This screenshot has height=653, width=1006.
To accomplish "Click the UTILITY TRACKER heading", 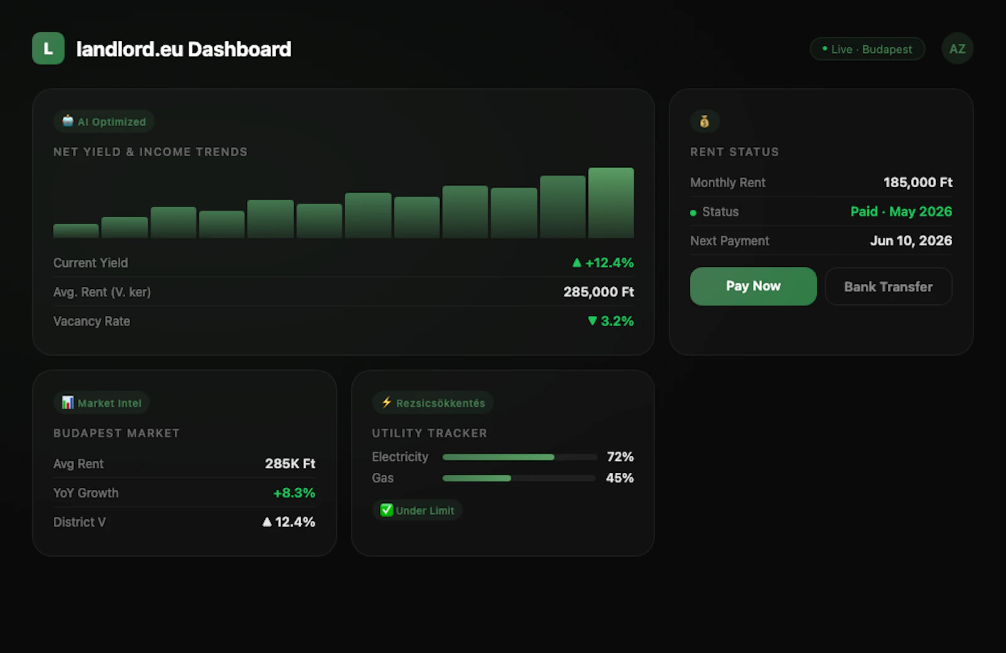I will point(429,433).
